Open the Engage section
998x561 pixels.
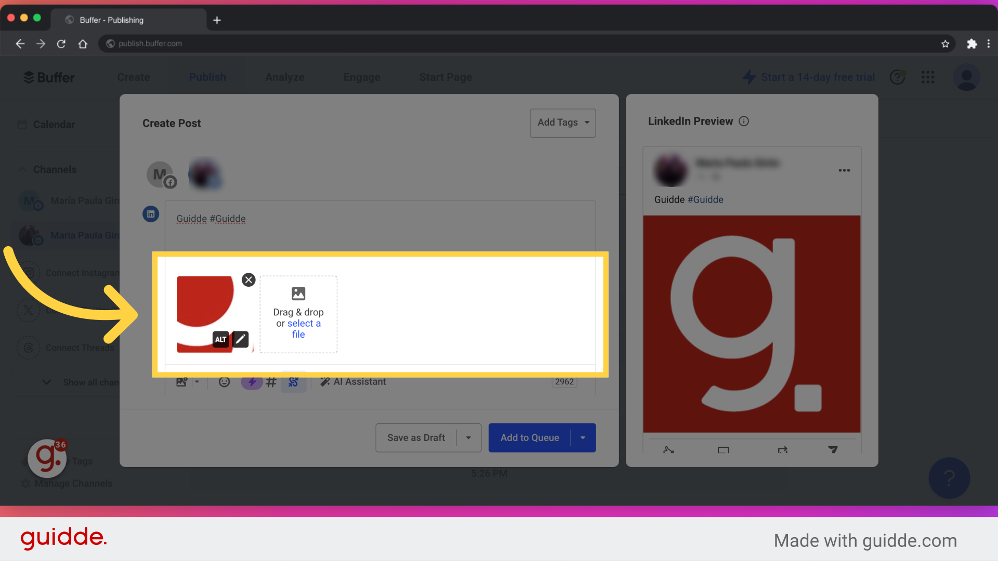click(x=362, y=77)
